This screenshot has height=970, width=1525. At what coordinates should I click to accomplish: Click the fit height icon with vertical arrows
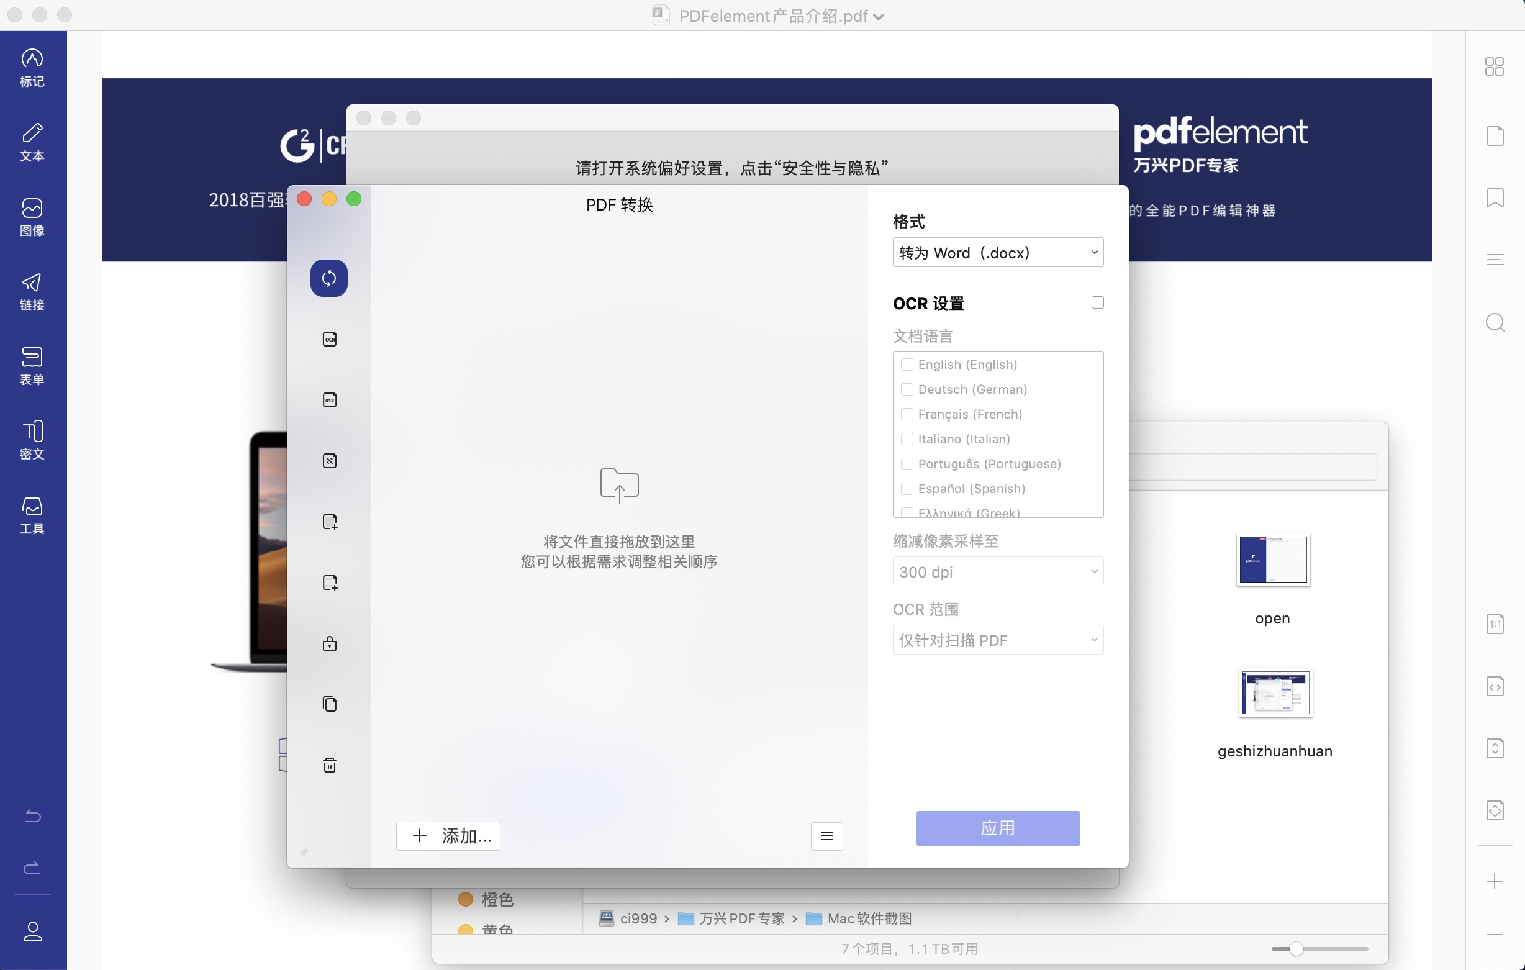coord(1494,748)
